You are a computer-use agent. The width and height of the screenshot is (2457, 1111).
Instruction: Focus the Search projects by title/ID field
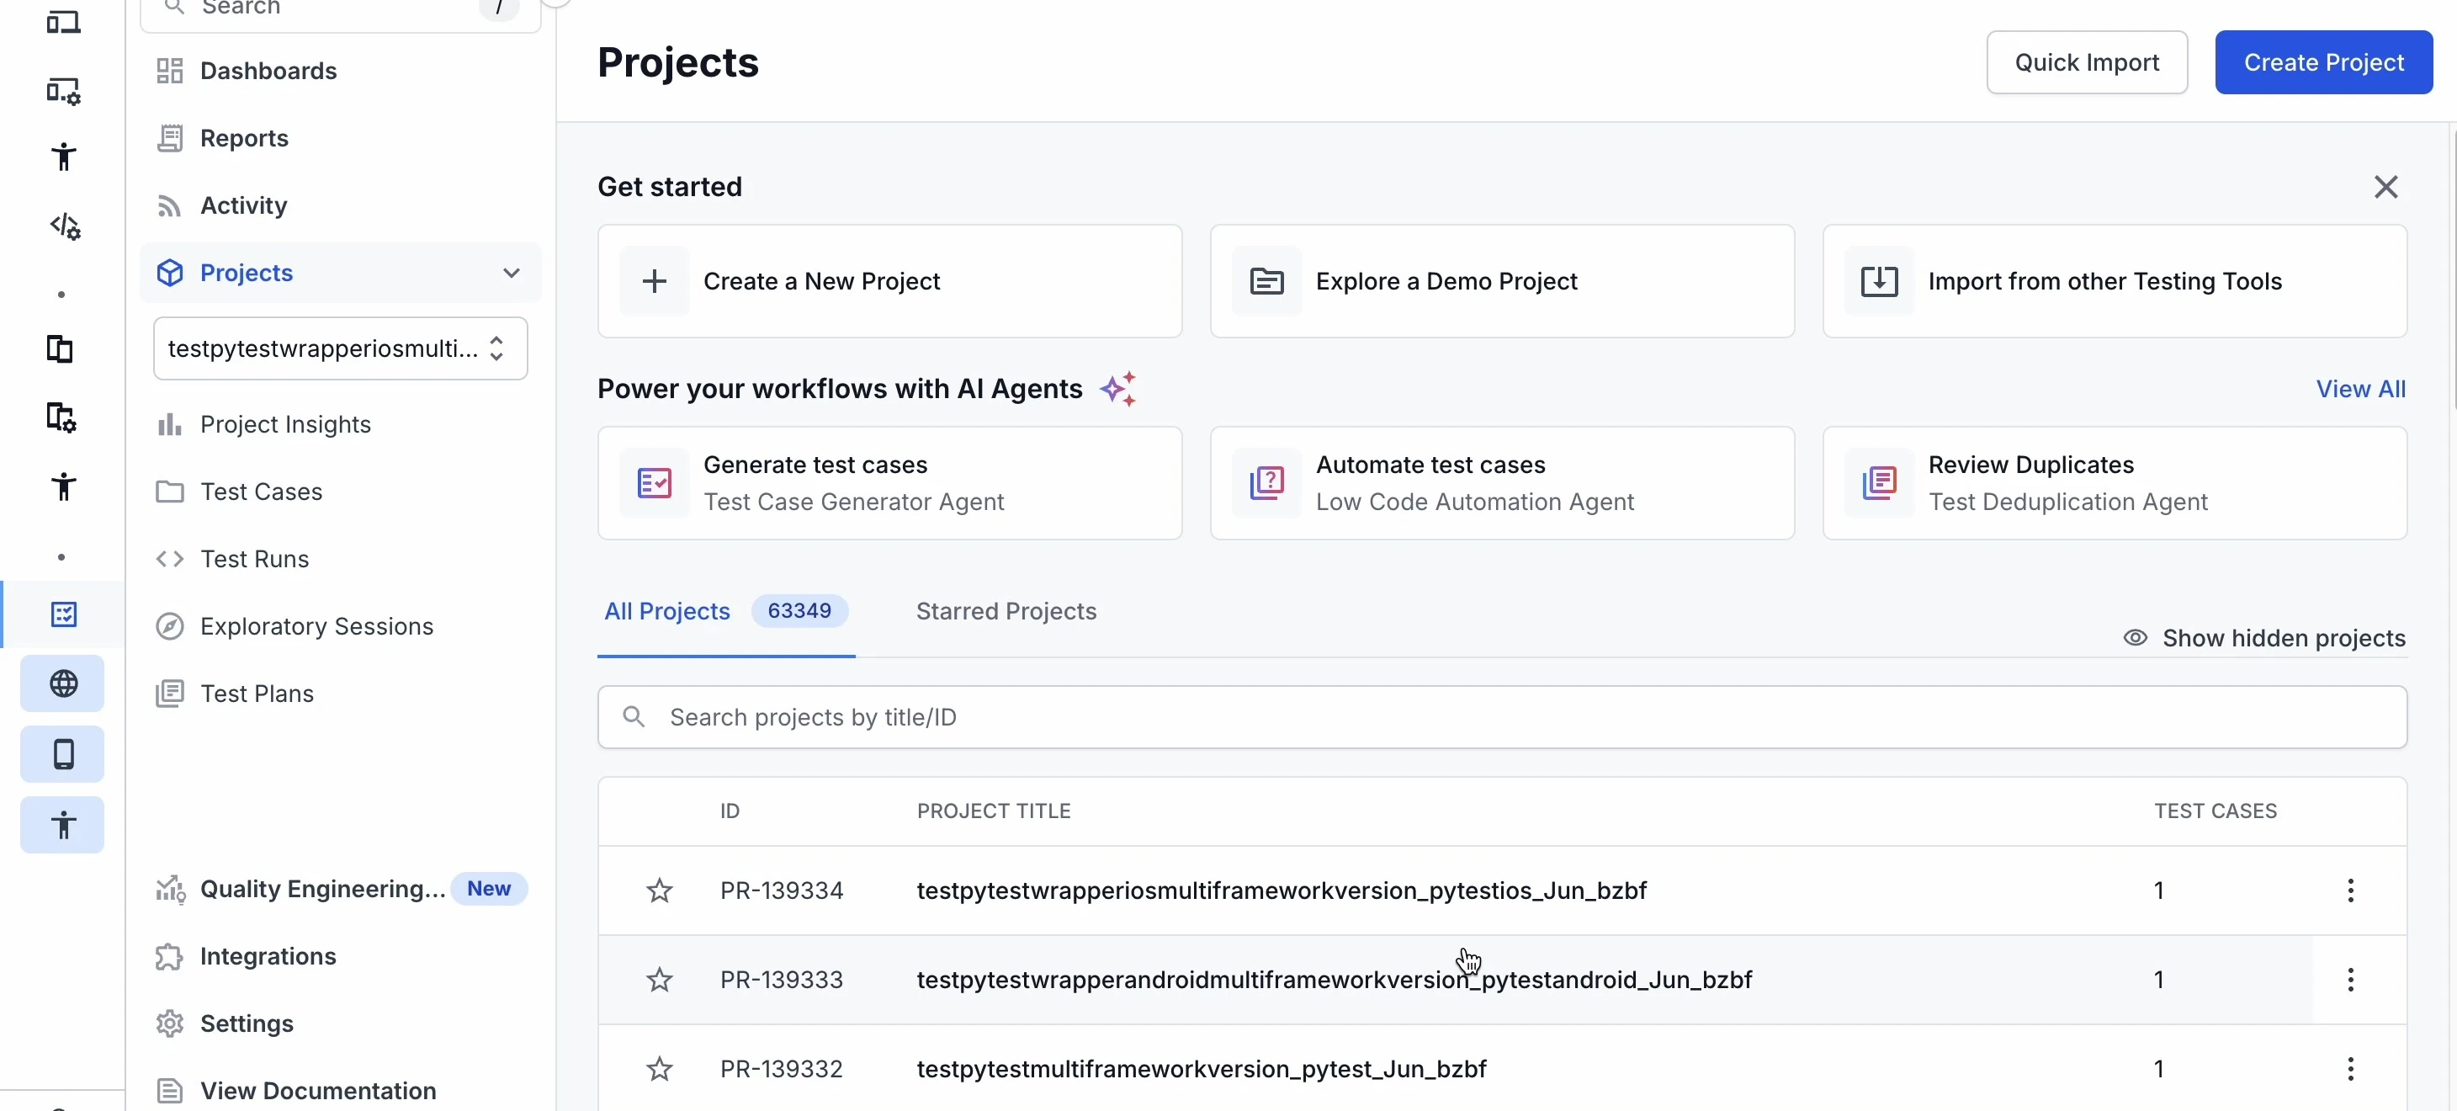click(1502, 717)
